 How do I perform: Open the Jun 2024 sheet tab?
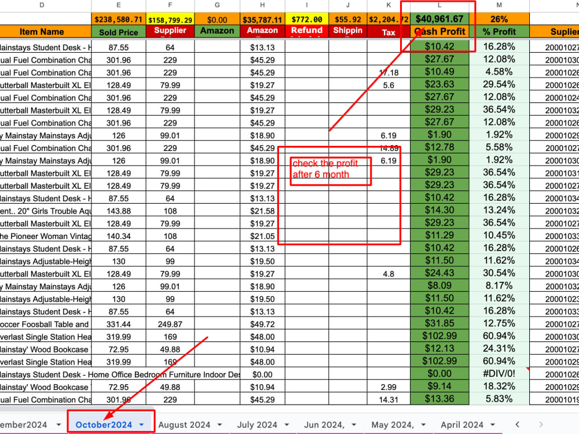tap(324, 424)
